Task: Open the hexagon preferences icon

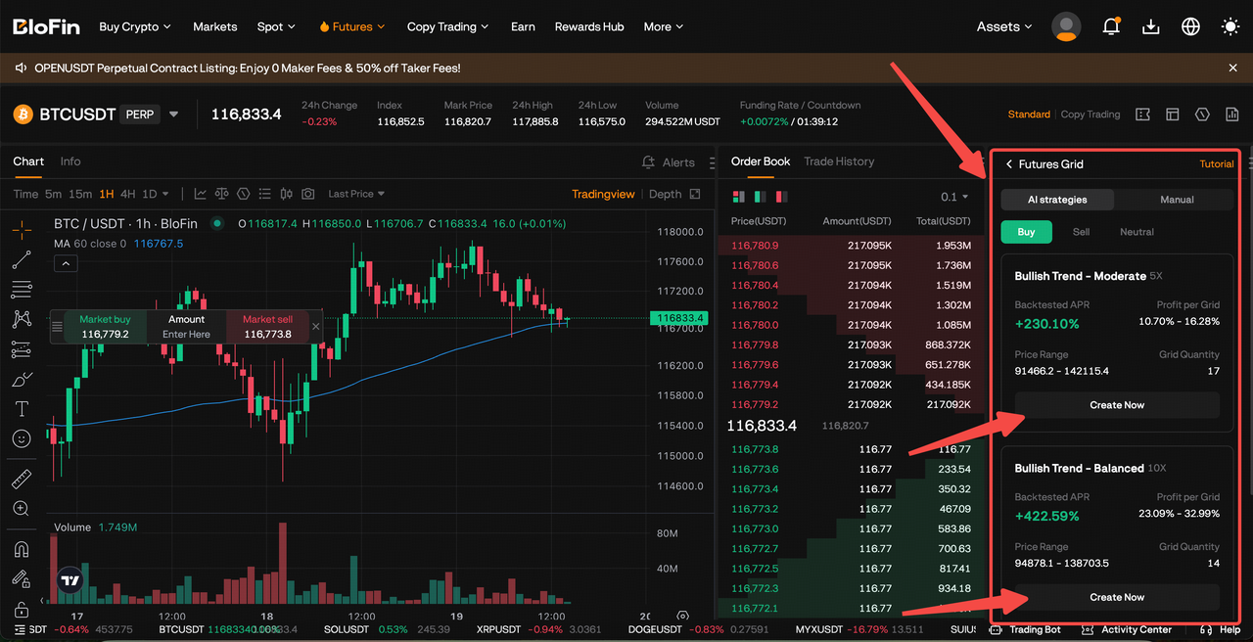Action: (x=1202, y=115)
